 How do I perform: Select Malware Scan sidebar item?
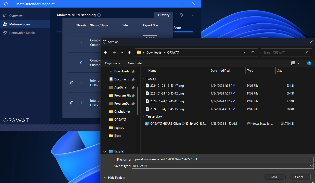[25, 24]
